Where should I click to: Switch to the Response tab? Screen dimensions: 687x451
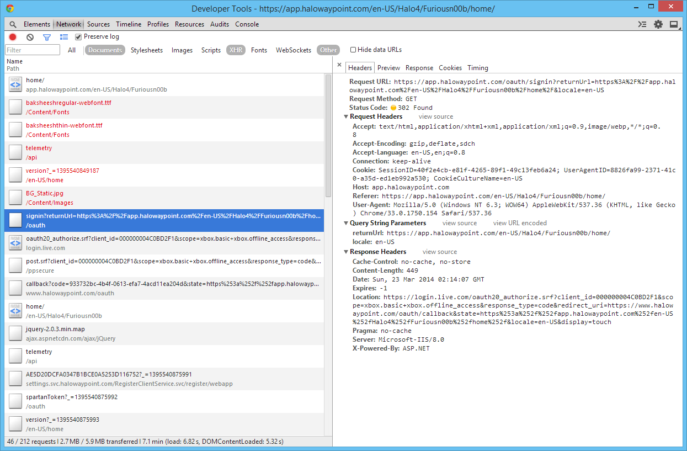(x=419, y=68)
